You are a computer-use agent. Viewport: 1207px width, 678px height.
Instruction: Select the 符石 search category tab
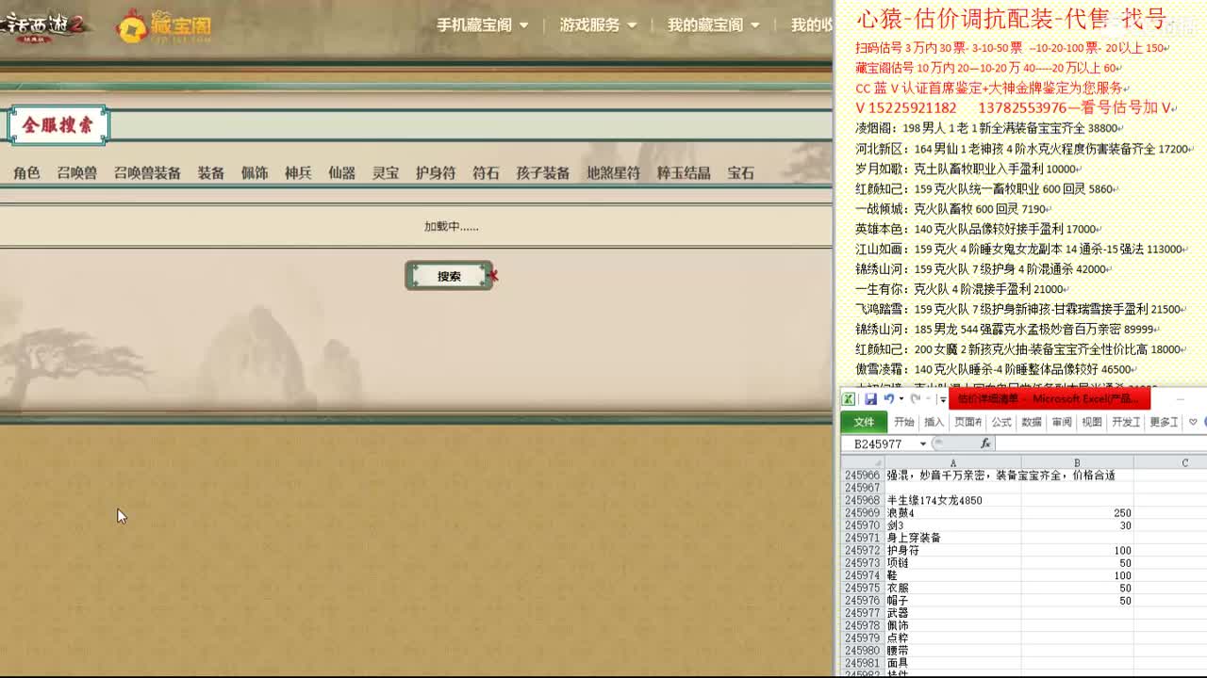tap(486, 173)
